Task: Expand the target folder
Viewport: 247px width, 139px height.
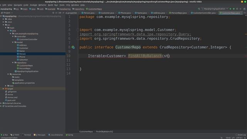Action: pyautogui.click(x=3, y=89)
